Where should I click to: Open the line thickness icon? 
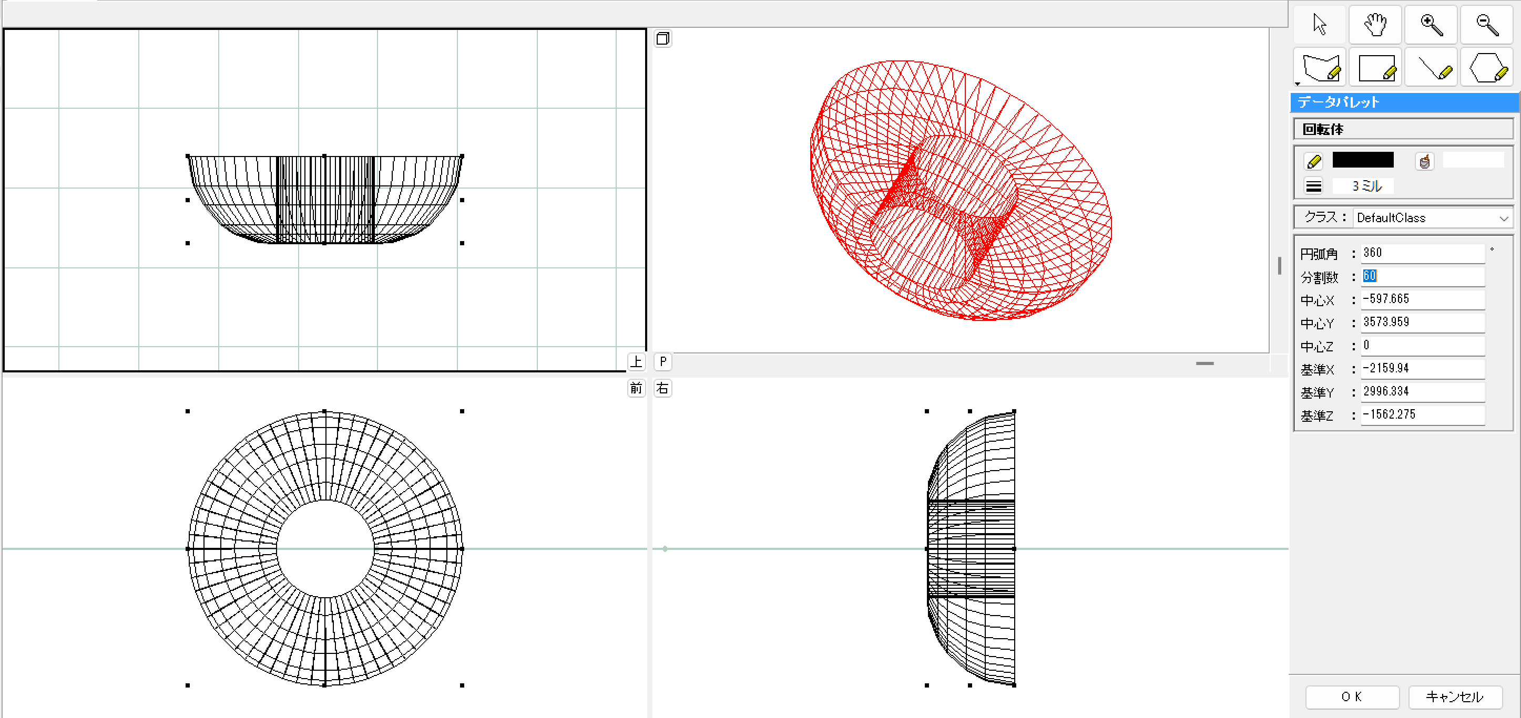pyautogui.click(x=1314, y=186)
